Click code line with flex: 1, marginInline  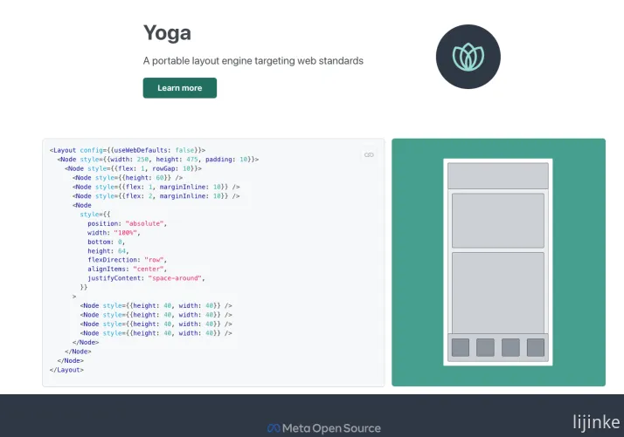tap(156, 187)
